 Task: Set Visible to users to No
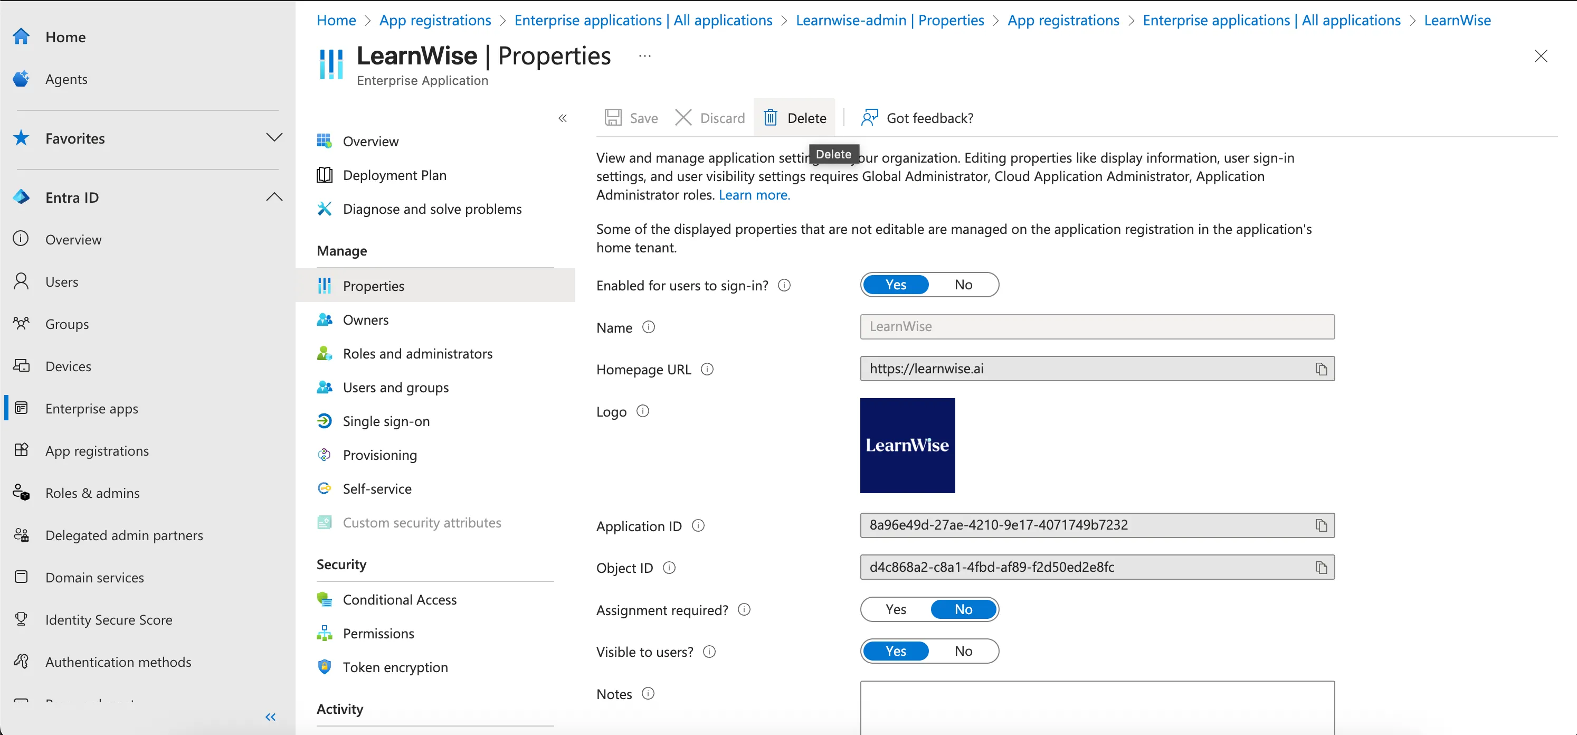963,651
